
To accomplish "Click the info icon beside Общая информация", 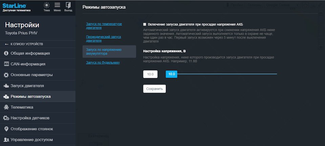I will point(6,53).
